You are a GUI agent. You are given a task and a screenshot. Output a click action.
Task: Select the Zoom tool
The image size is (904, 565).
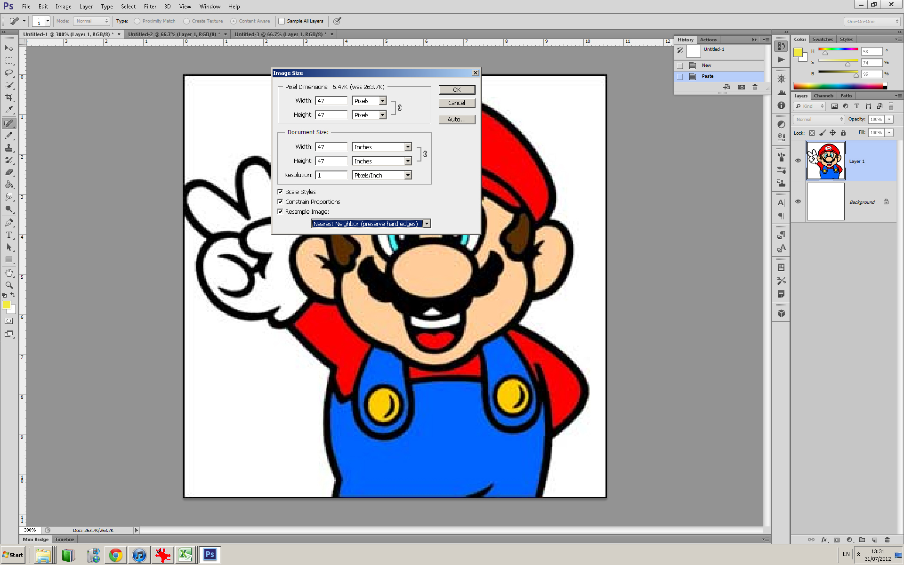9,285
